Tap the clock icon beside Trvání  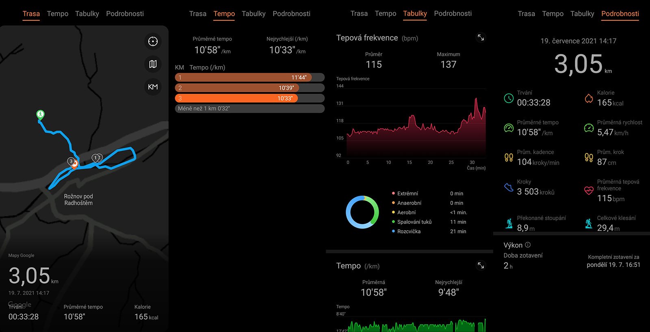509,98
